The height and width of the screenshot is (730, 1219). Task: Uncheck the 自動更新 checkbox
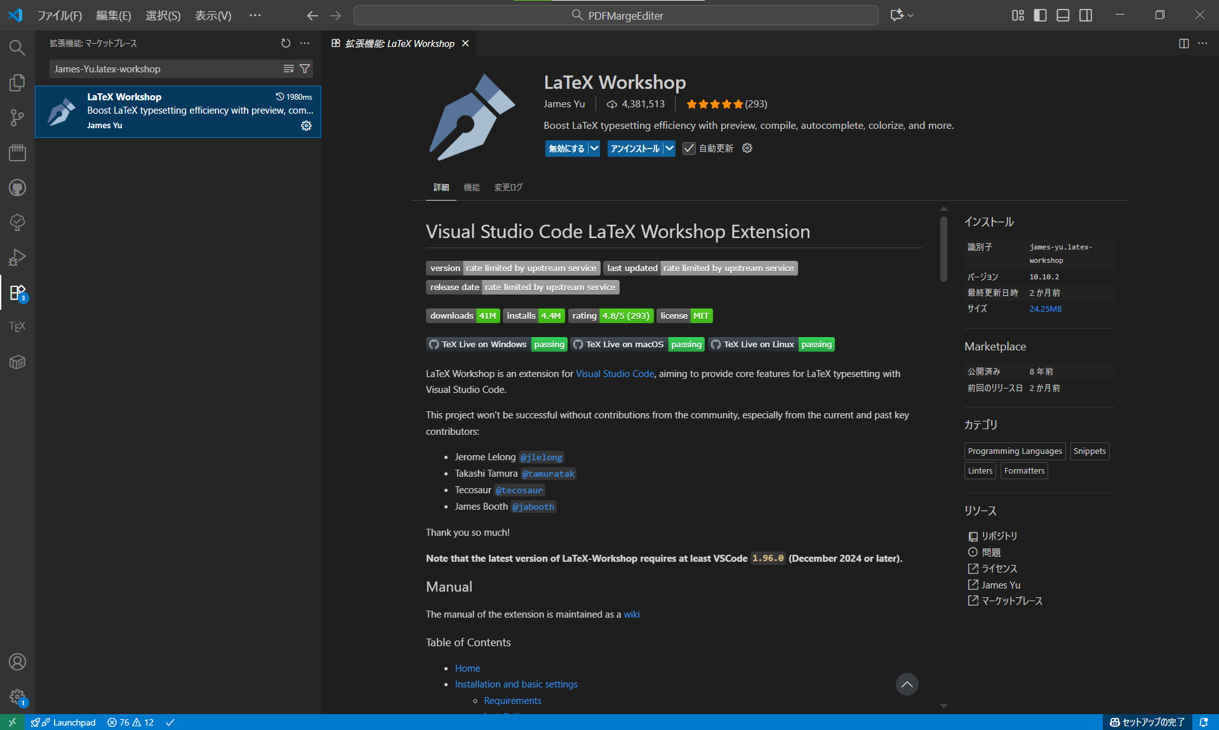(689, 149)
